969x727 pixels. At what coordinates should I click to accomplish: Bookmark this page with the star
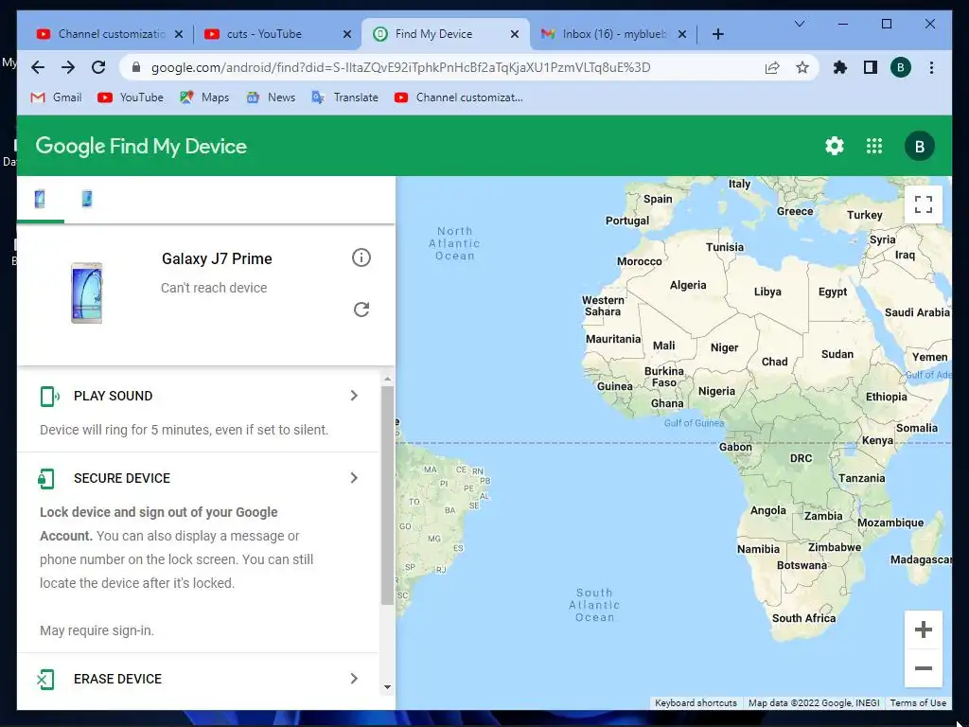tap(802, 67)
